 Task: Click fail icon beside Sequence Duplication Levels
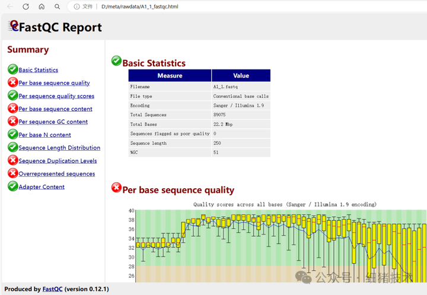(13, 160)
